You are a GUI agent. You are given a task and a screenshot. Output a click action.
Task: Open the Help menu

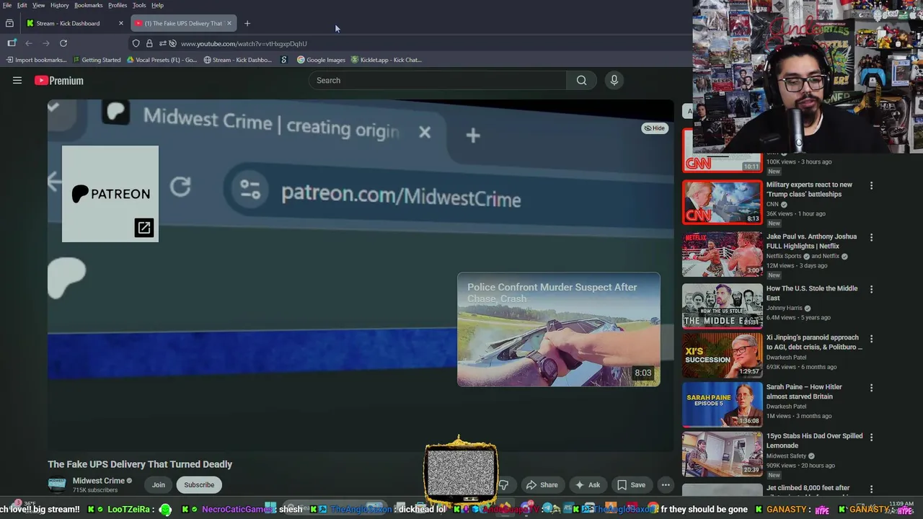(157, 5)
